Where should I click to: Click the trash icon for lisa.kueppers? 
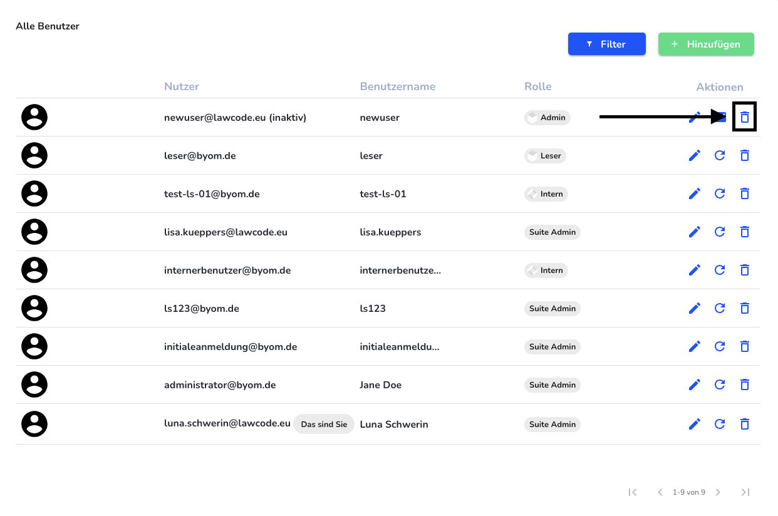(745, 232)
